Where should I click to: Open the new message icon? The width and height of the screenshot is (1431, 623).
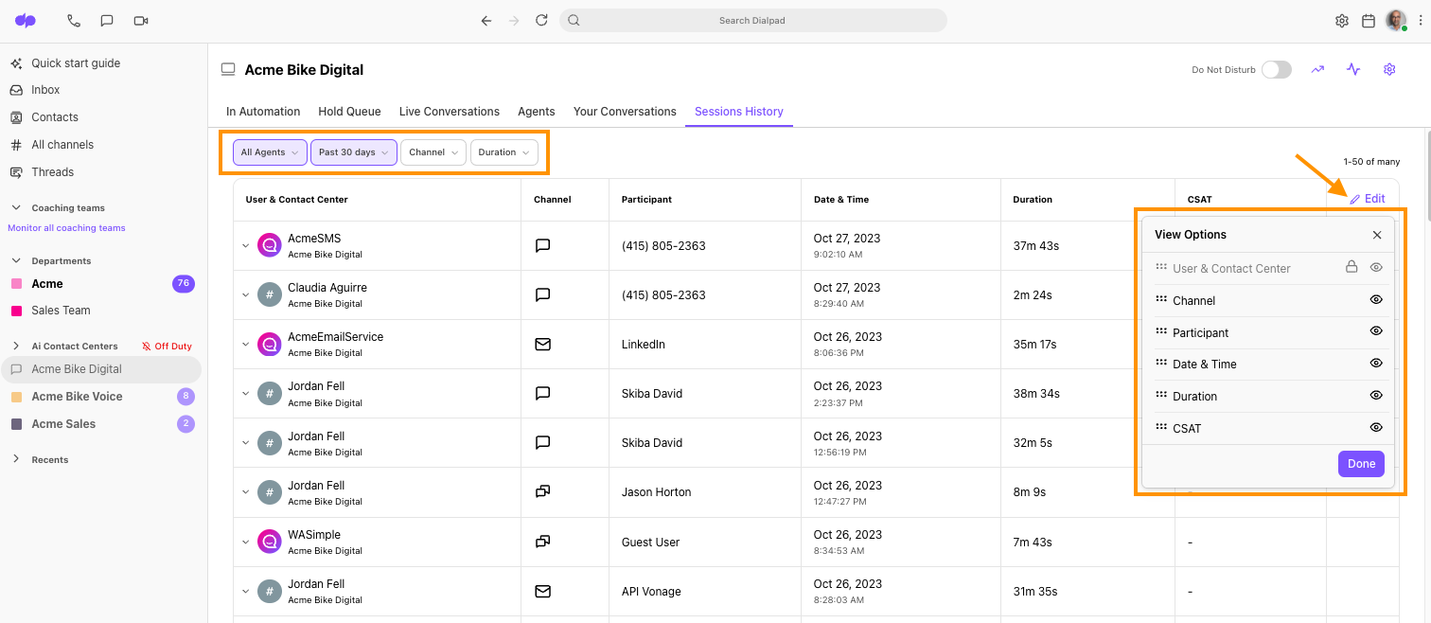point(107,20)
